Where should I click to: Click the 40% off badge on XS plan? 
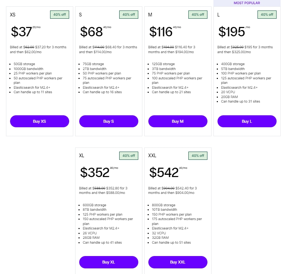(60, 15)
